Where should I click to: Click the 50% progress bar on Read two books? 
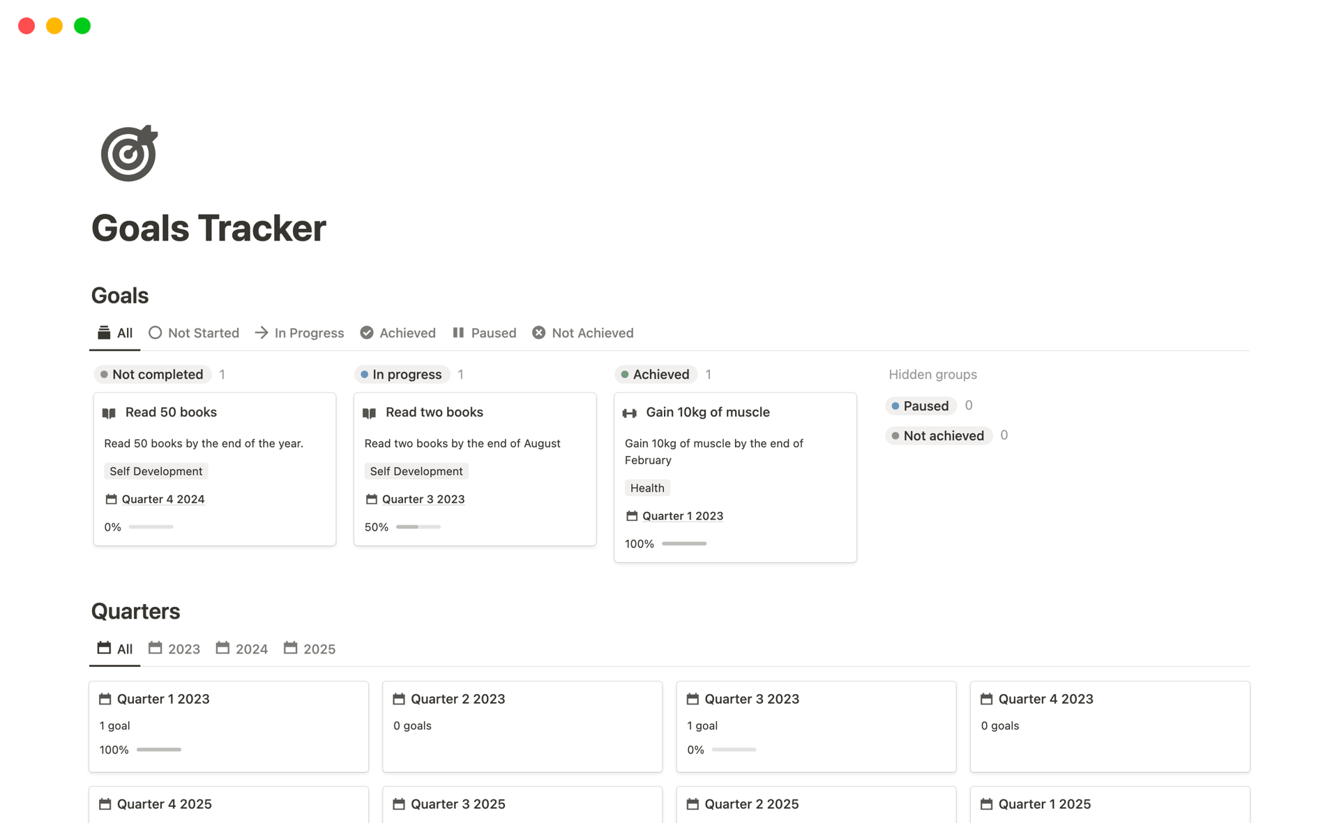tap(418, 527)
